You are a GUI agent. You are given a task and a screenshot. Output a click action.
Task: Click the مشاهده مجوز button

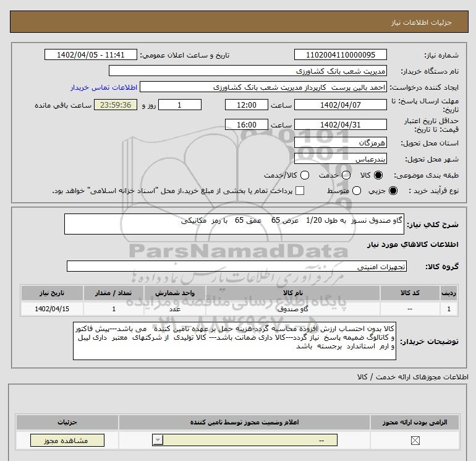tap(67, 441)
